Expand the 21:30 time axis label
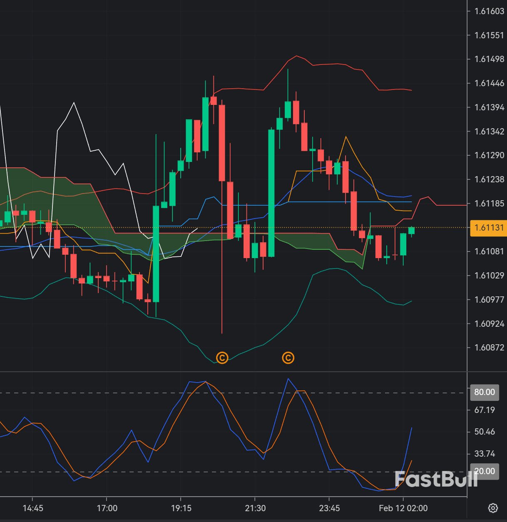The width and height of the screenshot is (507, 522). click(x=256, y=508)
